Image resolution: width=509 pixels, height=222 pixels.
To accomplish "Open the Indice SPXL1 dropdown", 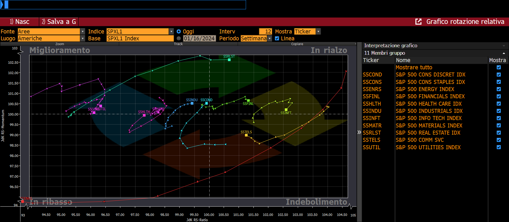I will [x=171, y=31].
